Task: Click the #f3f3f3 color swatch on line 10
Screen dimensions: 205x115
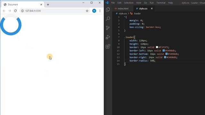Action: pyautogui.click(x=157, y=47)
